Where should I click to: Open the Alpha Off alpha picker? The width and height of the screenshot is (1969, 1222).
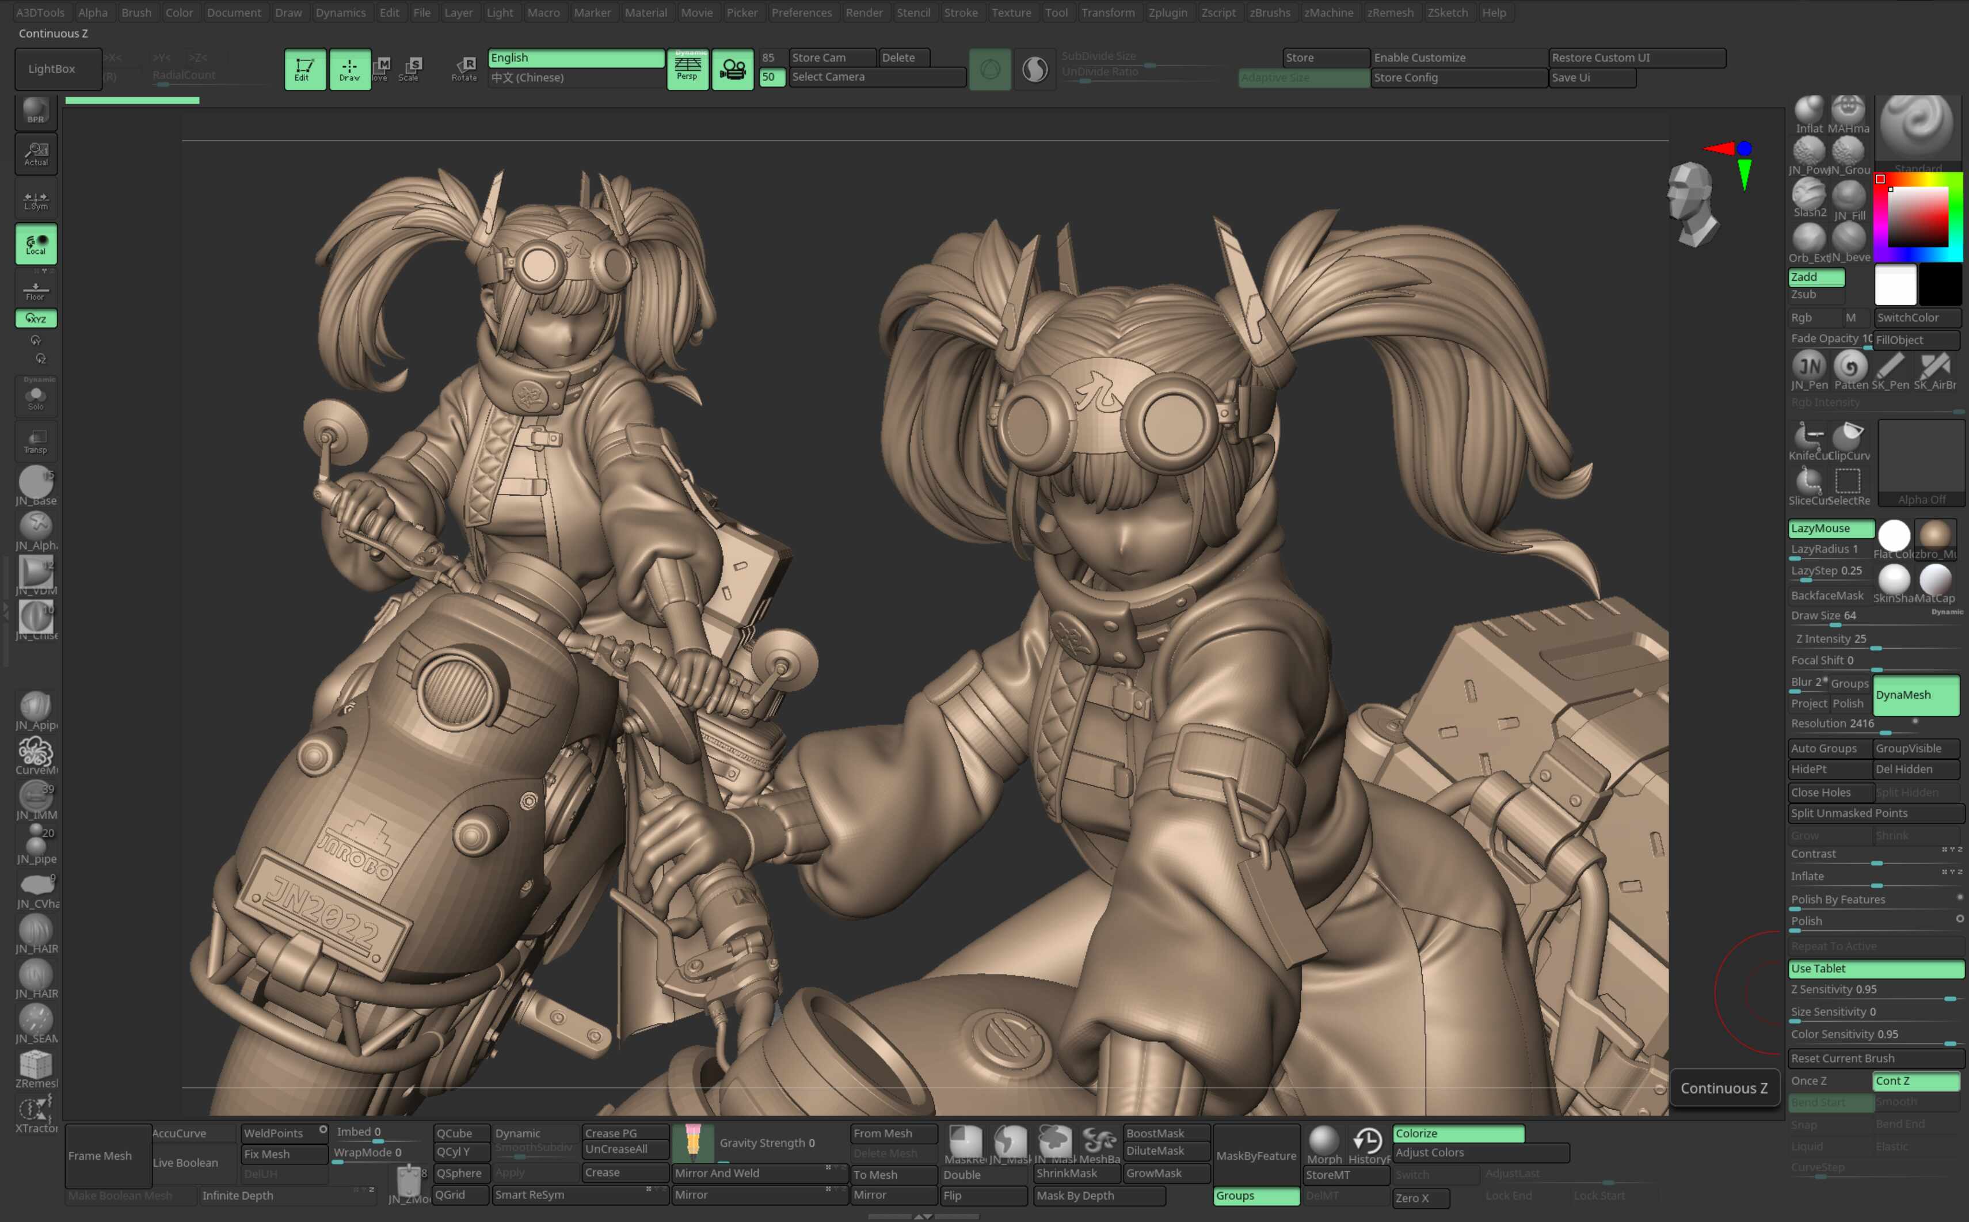[1921, 464]
